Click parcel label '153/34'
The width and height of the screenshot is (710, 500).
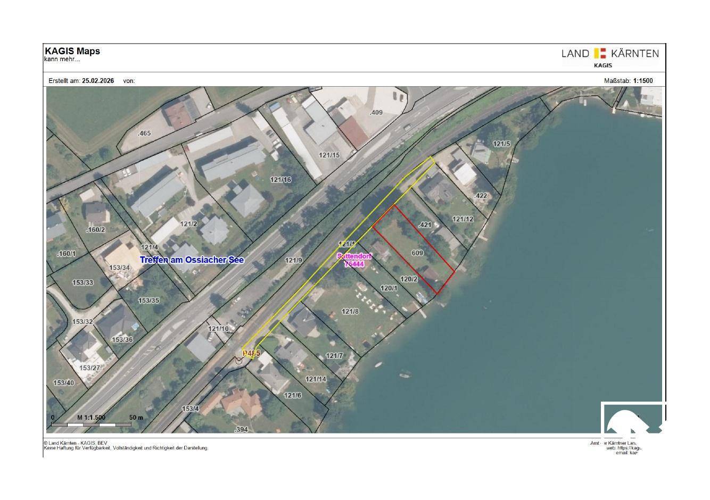(119, 268)
